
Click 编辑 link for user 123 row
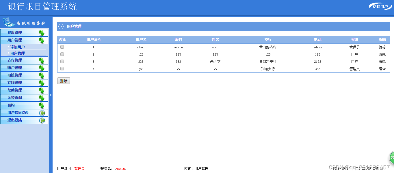pyautogui.click(x=382, y=54)
